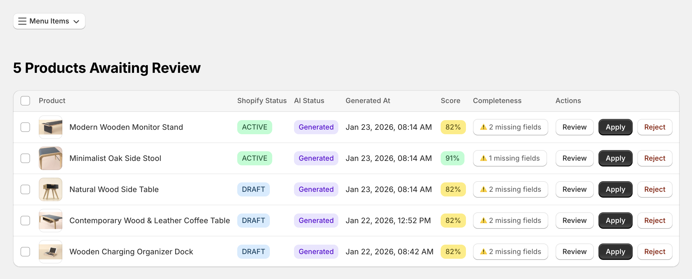
Task: Toggle the select-all products checkbox
Action: 25,101
